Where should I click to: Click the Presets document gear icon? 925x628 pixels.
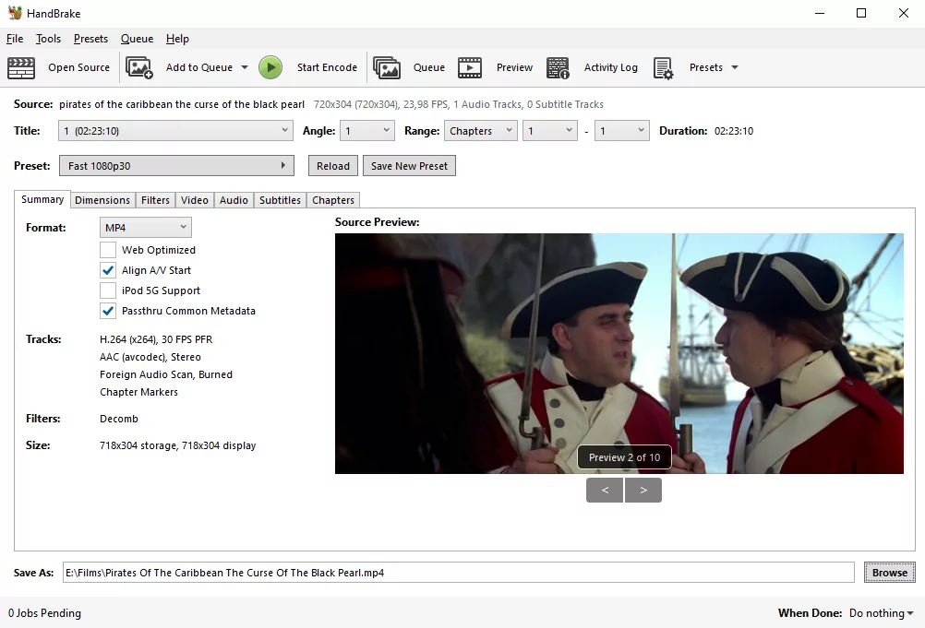point(664,67)
